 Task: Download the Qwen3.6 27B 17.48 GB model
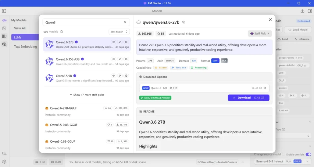click(x=248, y=98)
